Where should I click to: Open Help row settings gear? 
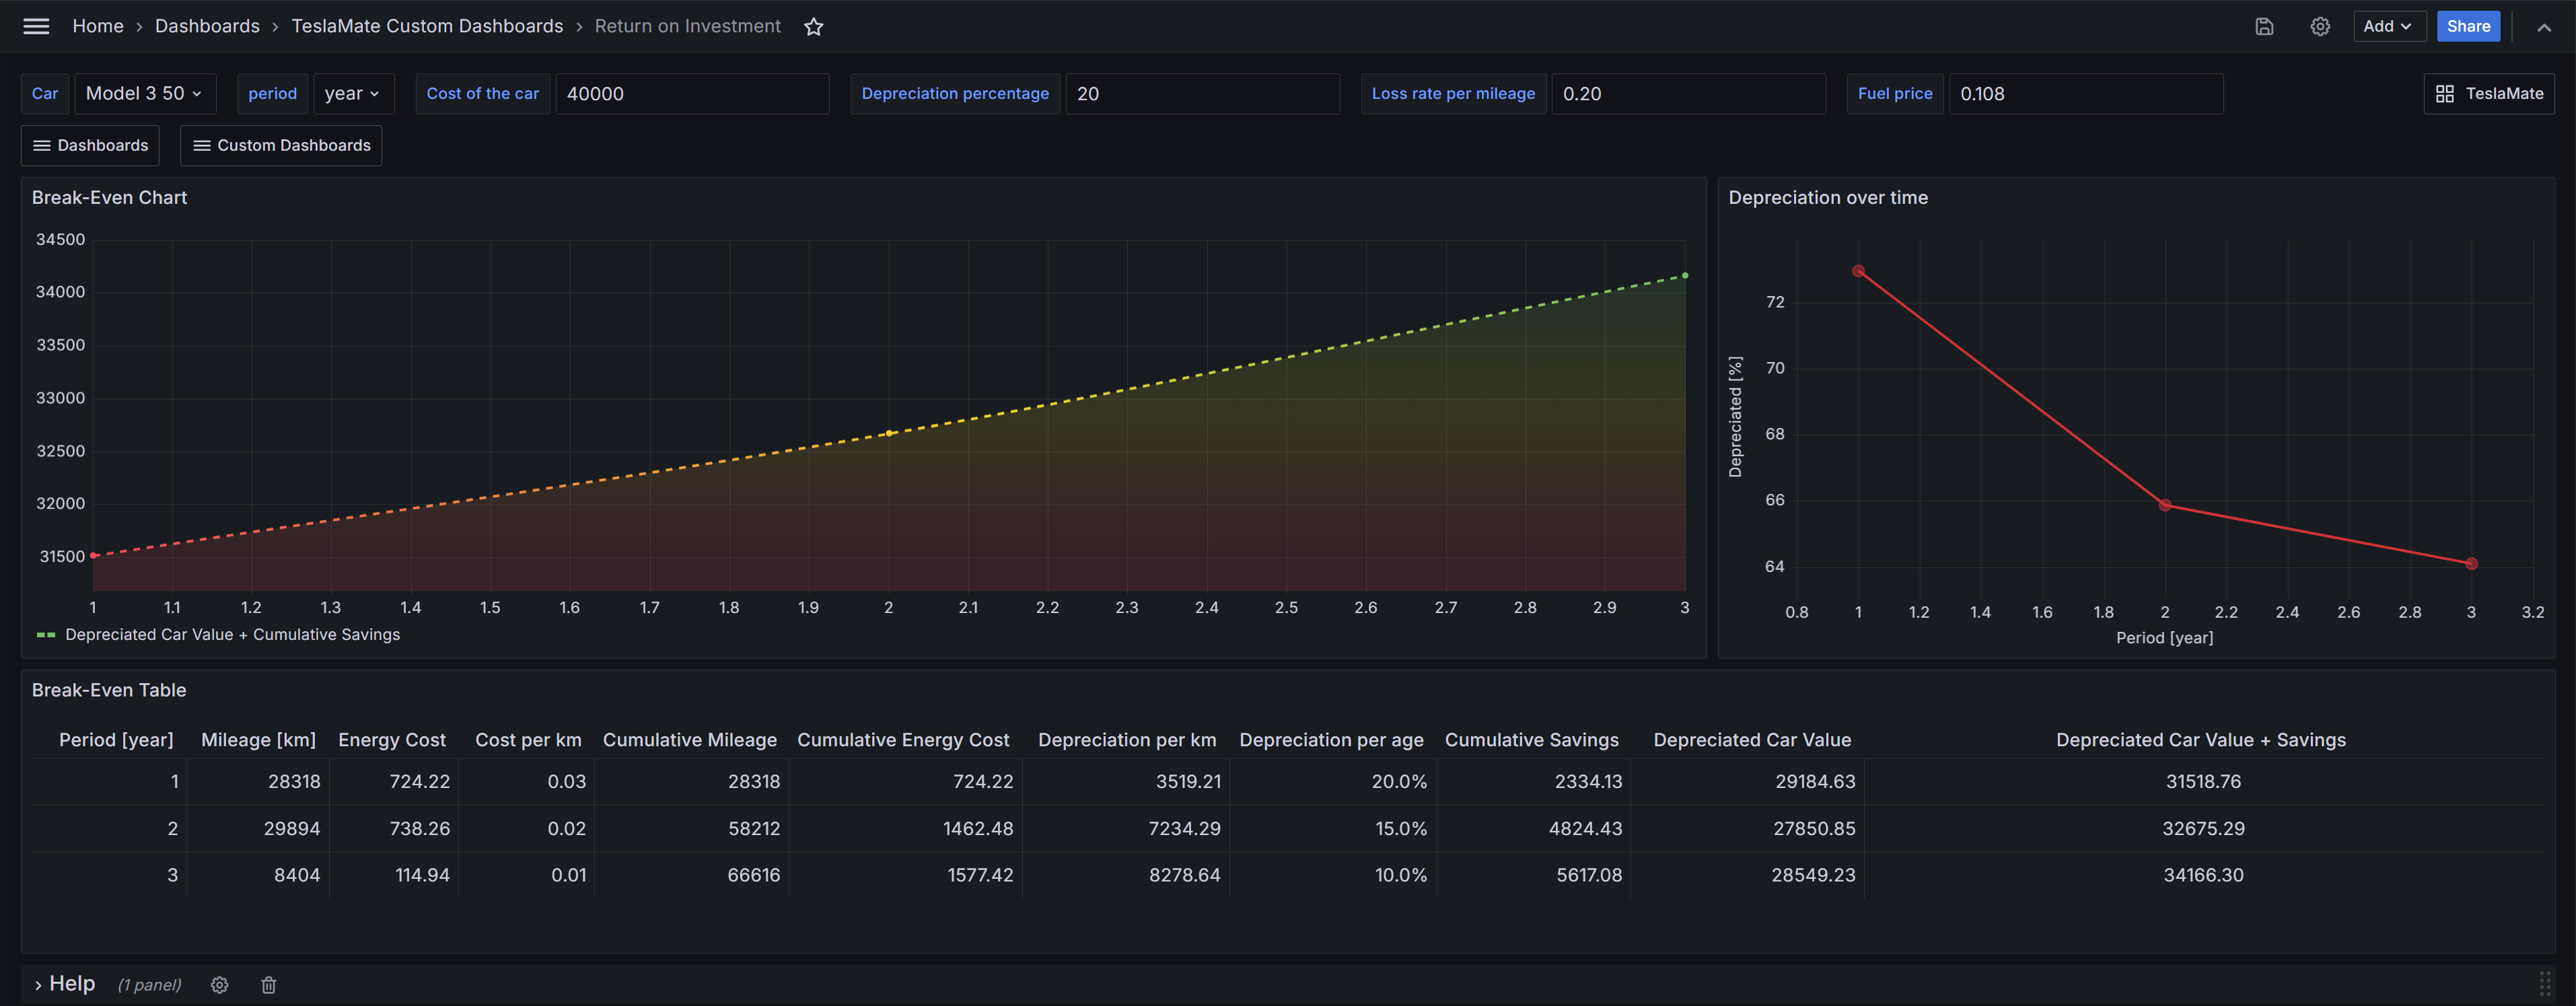pos(220,985)
